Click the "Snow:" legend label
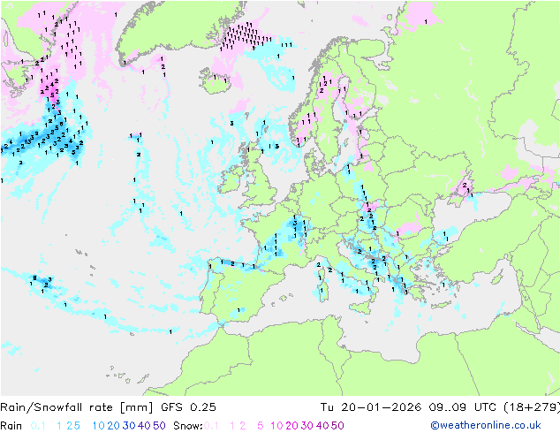Screen dimensions: 560x433 [x=188, y=426]
